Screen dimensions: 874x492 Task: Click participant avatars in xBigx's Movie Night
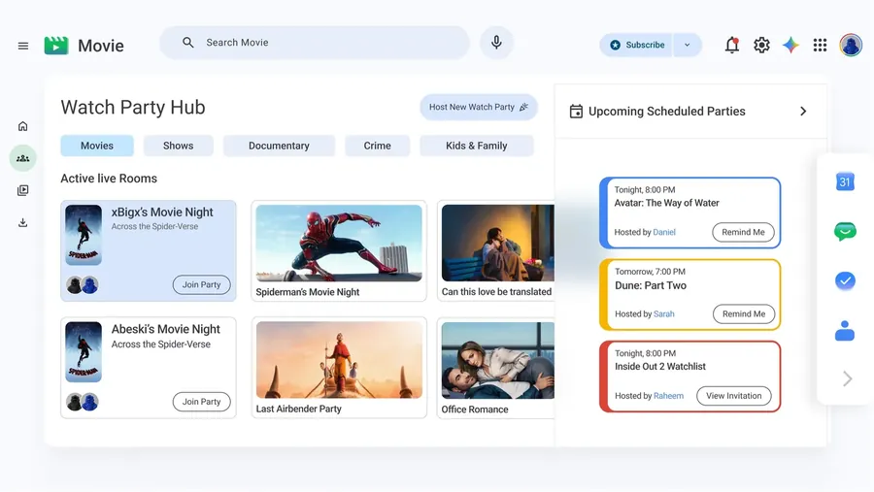pos(83,284)
